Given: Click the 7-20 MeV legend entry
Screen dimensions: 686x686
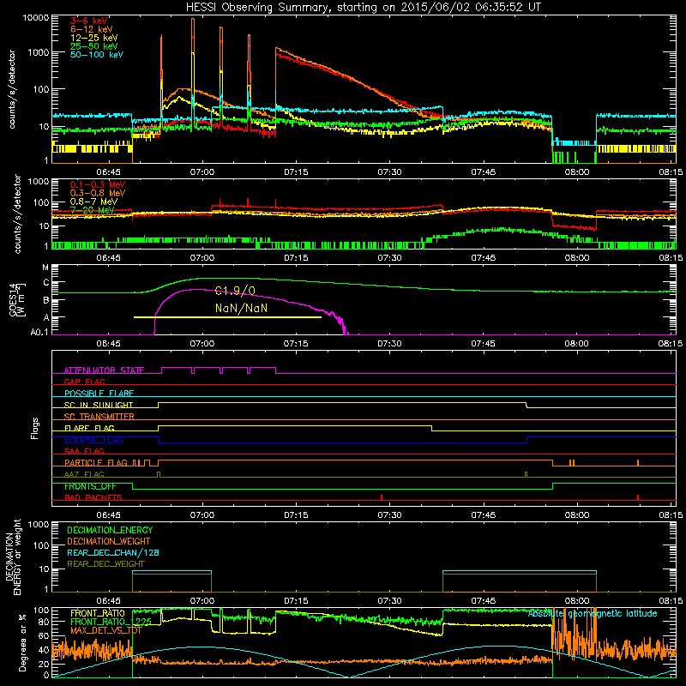Looking at the screenshot, I should pos(93,210).
